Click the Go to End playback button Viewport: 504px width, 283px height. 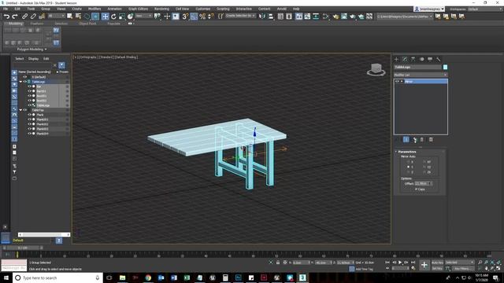tap(413, 263)
